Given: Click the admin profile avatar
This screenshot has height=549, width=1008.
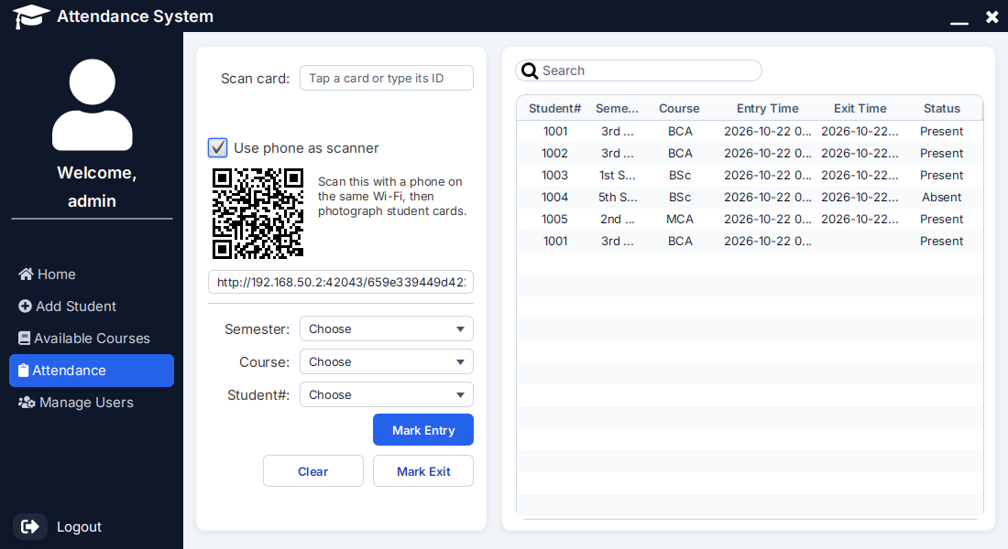Looking at the screenshot, I should tap(92, 104).
